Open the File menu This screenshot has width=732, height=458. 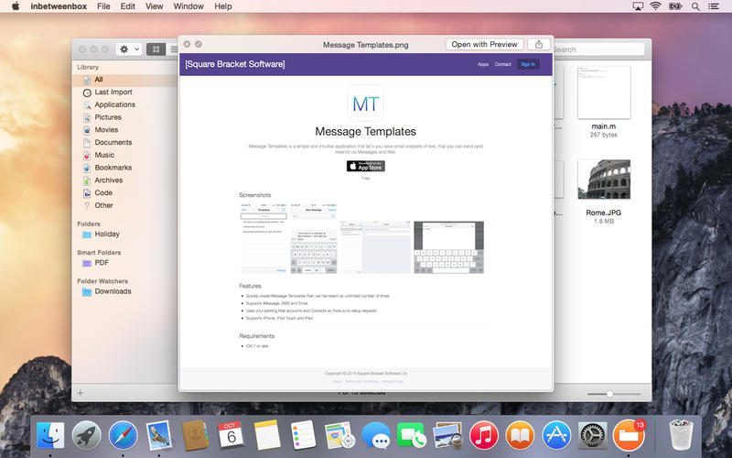[x=103, y=6]
